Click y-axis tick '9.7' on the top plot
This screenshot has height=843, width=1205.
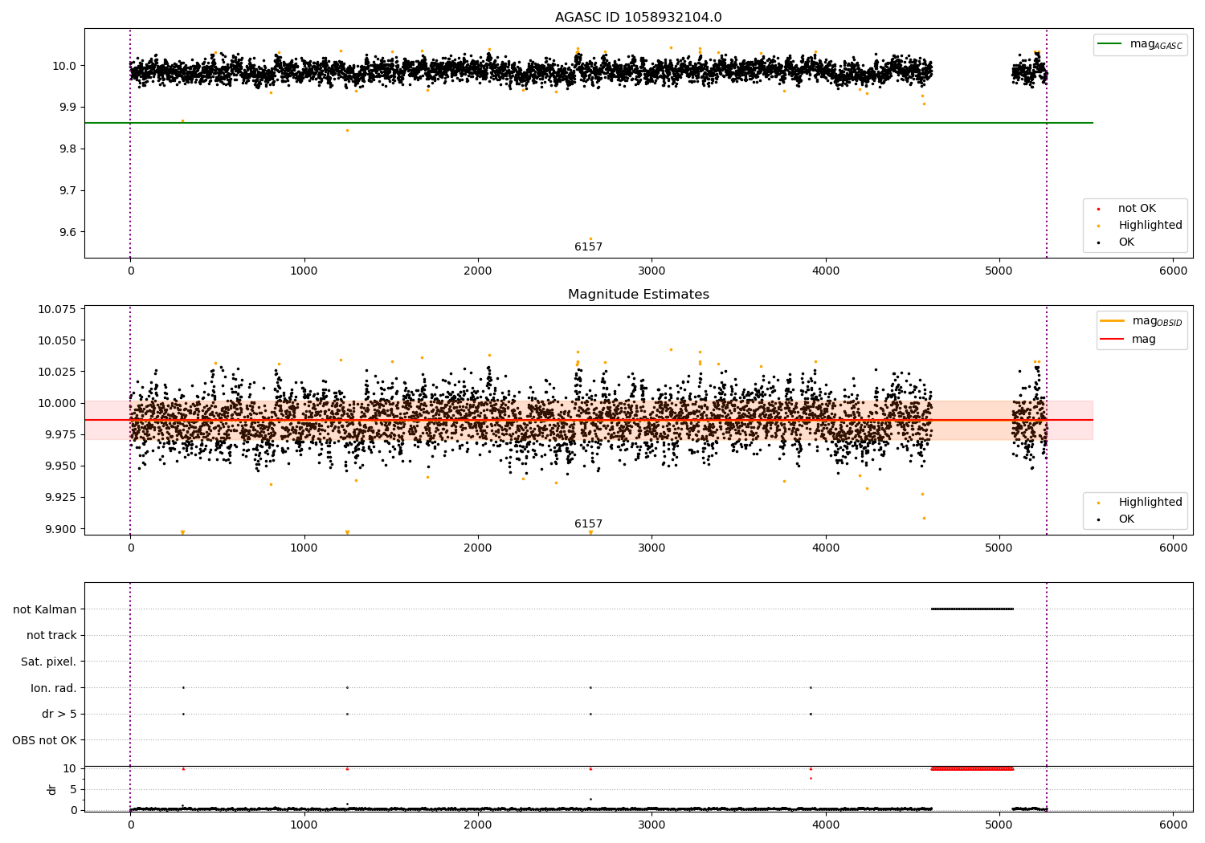[68, 191]
